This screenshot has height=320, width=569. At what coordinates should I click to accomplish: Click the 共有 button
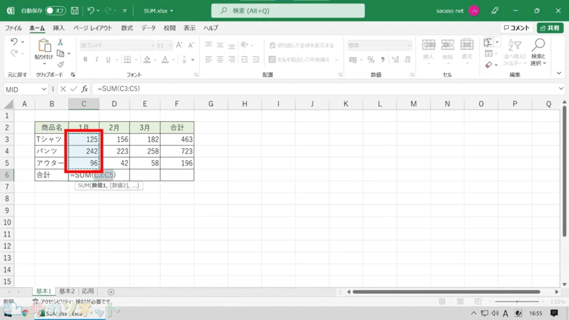coord(550,28)
